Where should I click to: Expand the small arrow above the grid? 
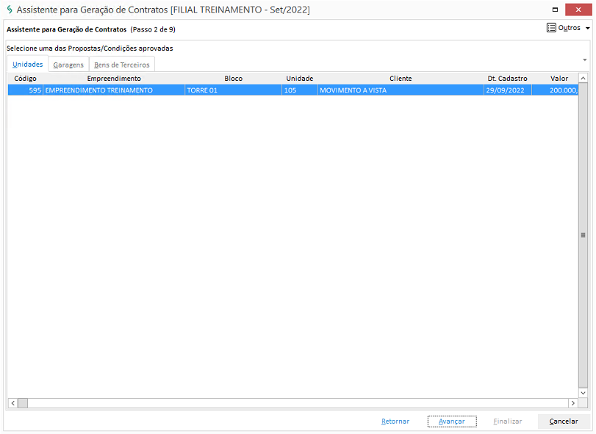584,59
